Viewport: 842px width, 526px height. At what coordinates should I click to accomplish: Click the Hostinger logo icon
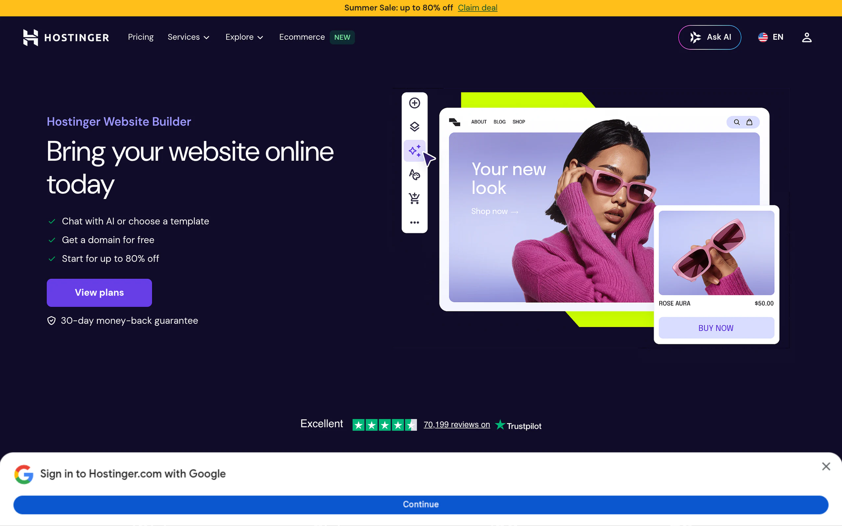pos(30,37)
